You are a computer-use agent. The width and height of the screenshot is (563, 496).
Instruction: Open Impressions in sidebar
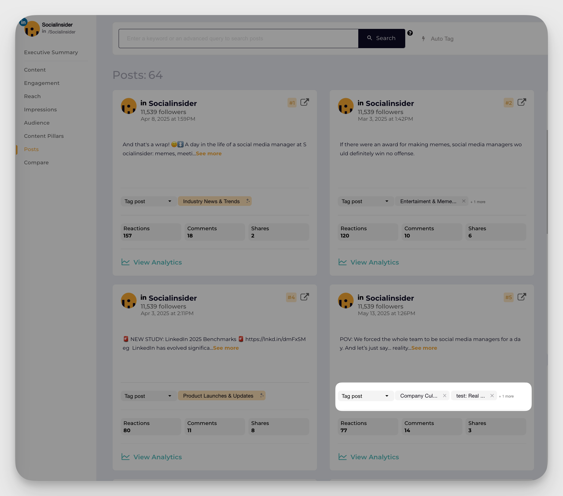tap(40, 110)
